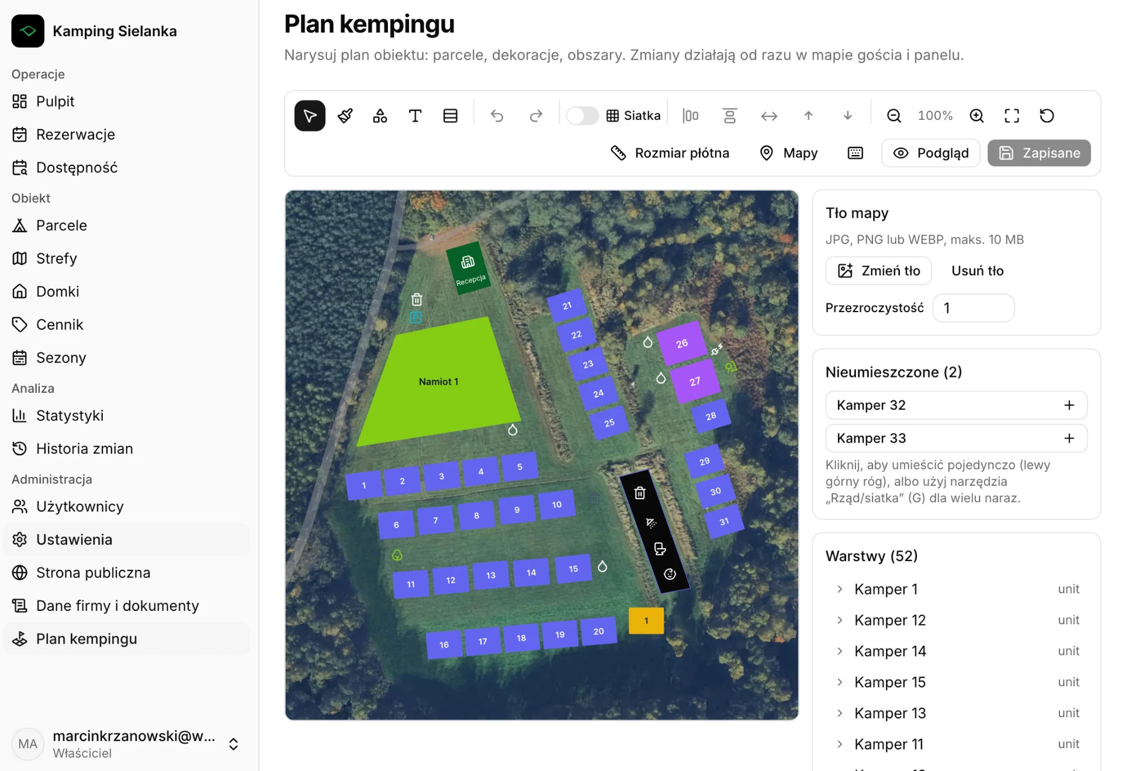
Task: Add Kamper 32 with its plus icon
Action: 1069,405
